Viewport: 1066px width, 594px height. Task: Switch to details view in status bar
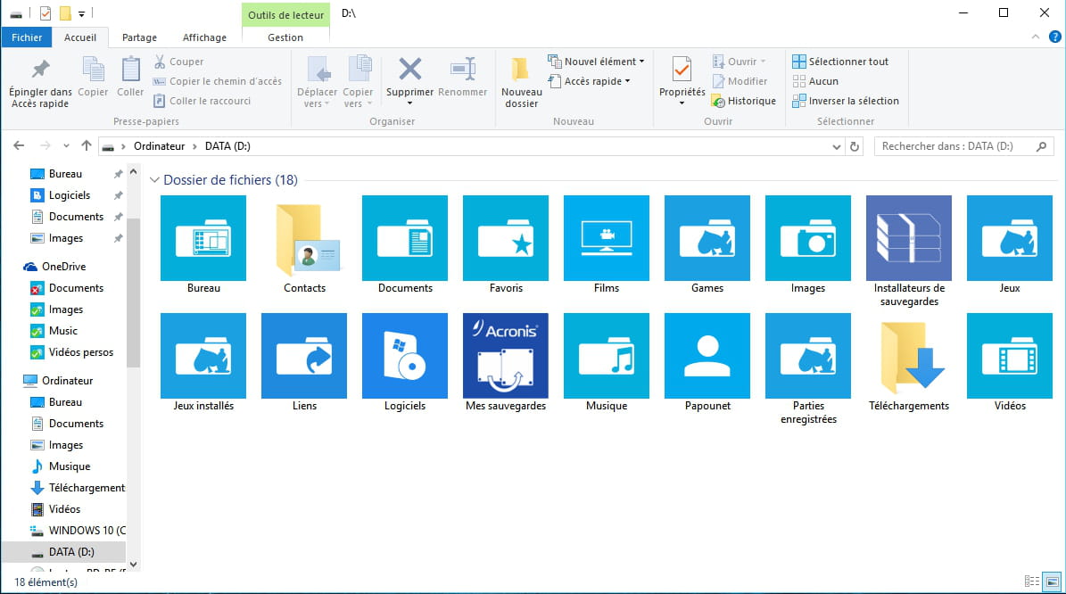pyautogui.click(x=1031, y=582)
